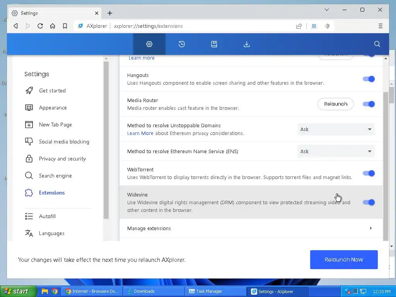Image resolution: width=396 pixels, height=297 pixels.
Task: Open the History clock tab
Action: pyautogui.click(x=182, y=44)
